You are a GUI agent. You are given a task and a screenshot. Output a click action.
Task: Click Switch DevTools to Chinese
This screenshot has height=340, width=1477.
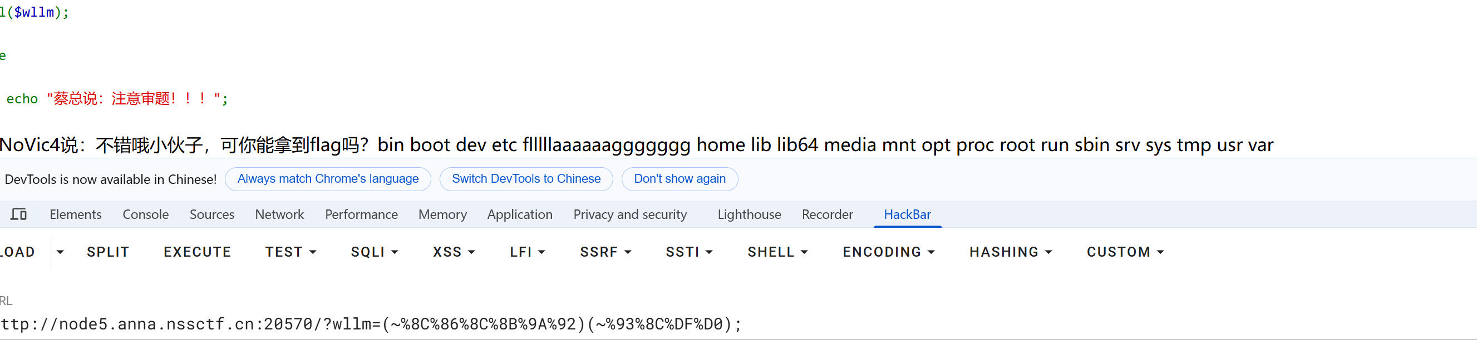(x=526, y=179)
